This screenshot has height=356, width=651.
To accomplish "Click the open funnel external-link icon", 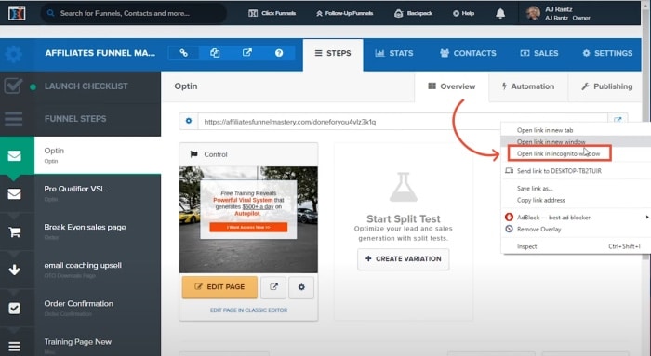I will (247, 53).
